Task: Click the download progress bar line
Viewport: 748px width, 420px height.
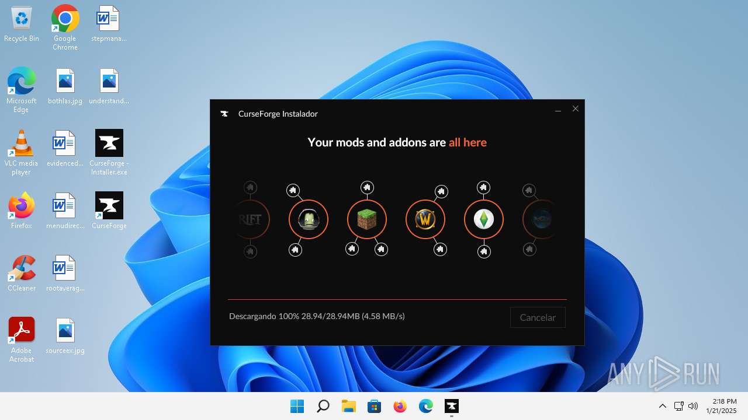Action: pyautogui.click(x=397, y=299)
